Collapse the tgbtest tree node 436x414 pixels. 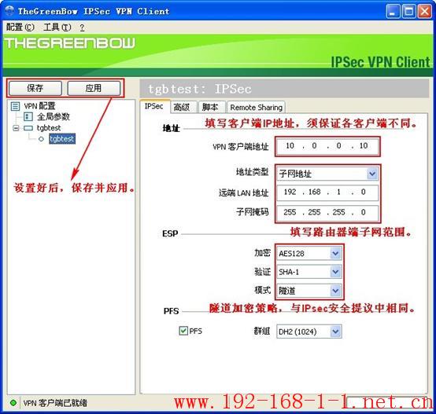click(x=16, y=128)
